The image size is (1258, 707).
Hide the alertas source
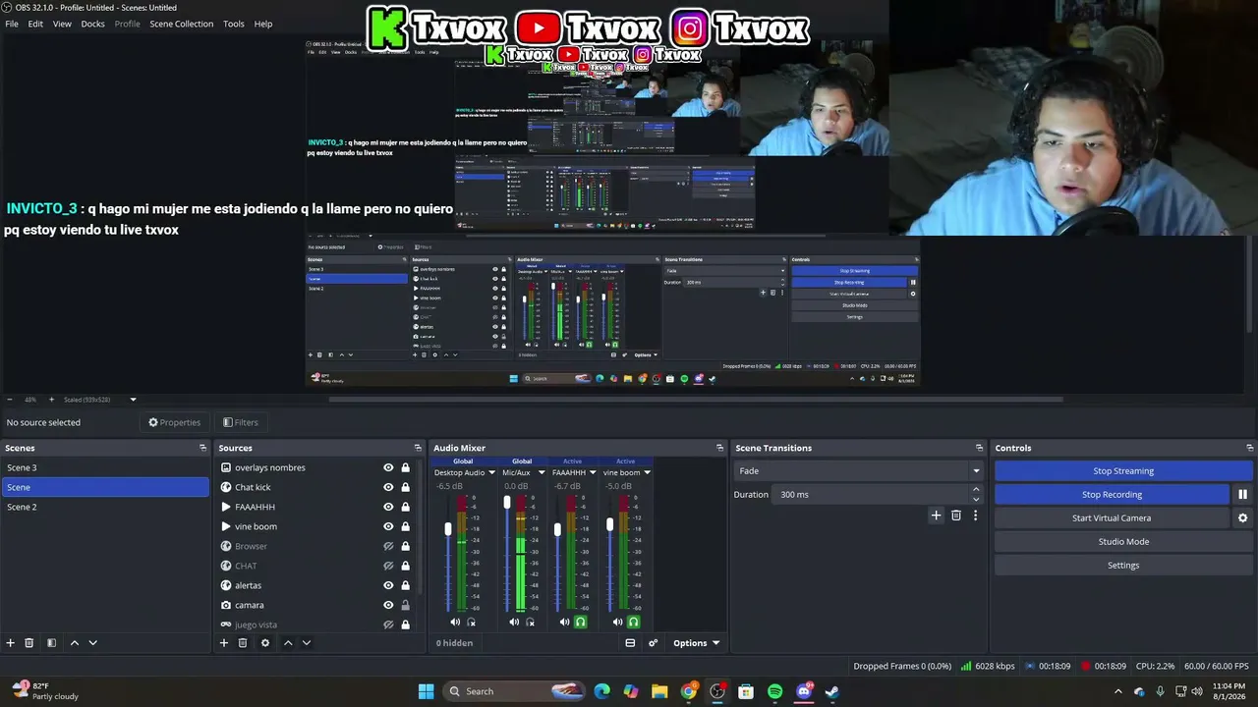(x=388, y=585)
